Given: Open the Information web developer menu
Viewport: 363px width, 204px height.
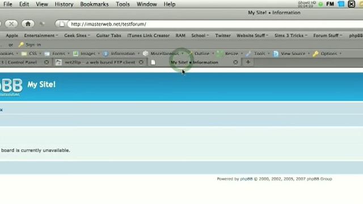Looking at the screenshot, I should pyautogui.click(x=123, y=54).
